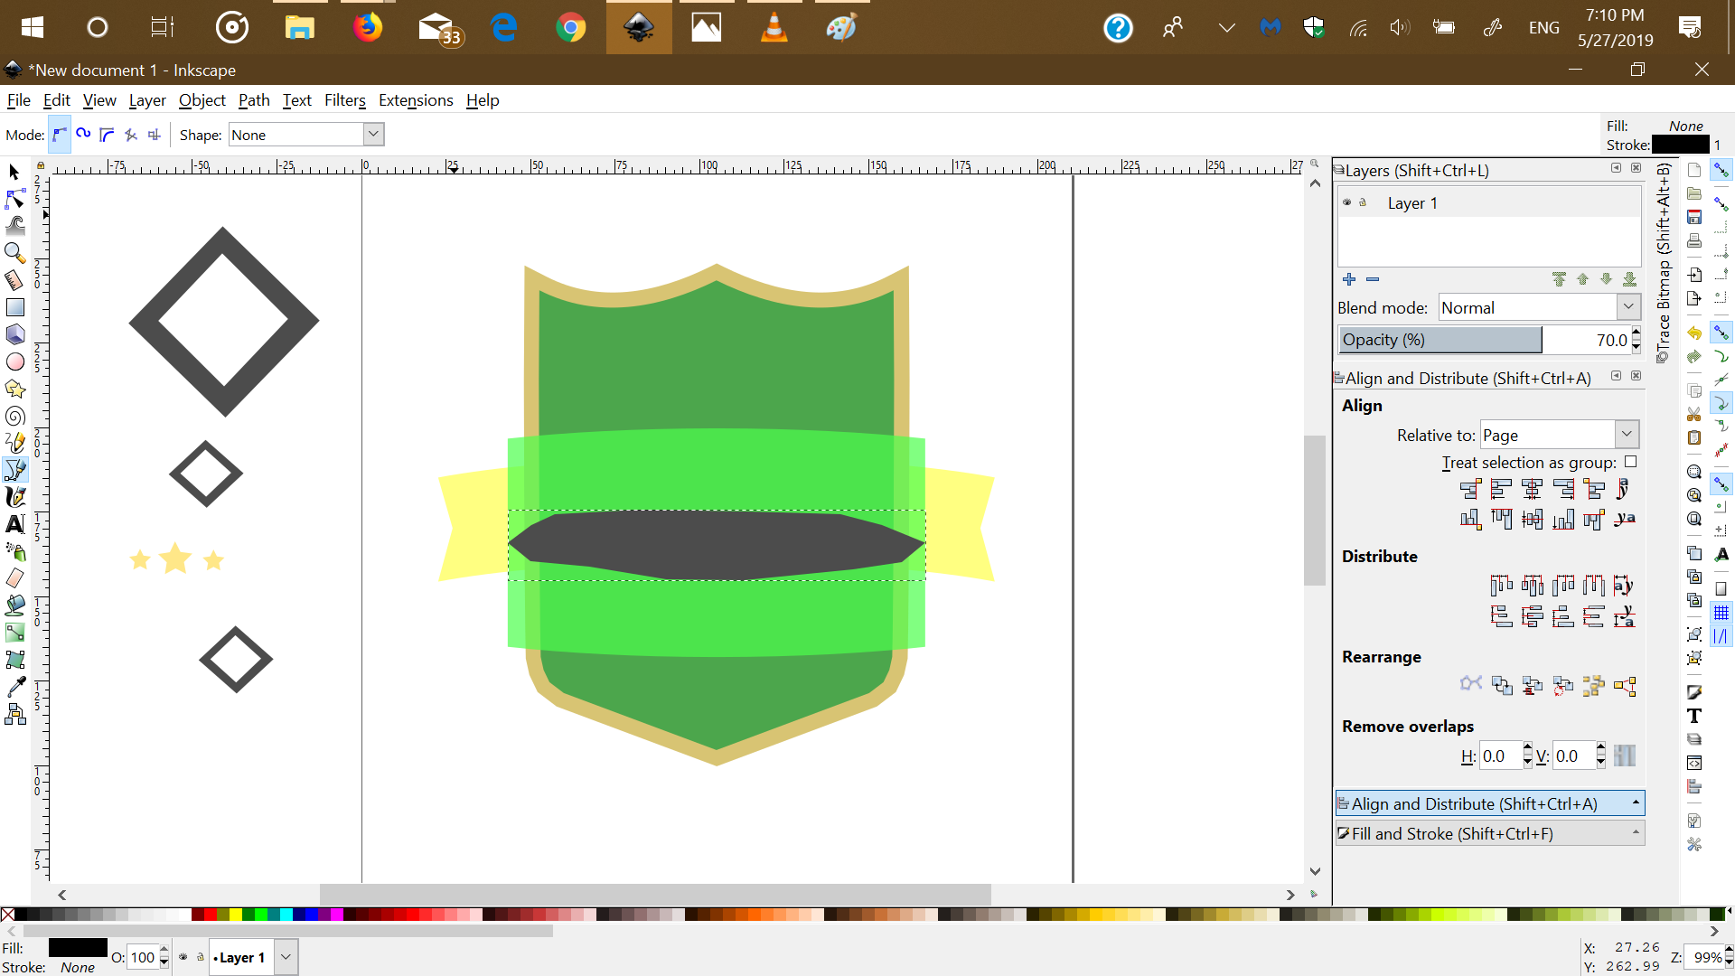
Task: Enable Treat selection as group checkbox
Action: point(1630,462)
